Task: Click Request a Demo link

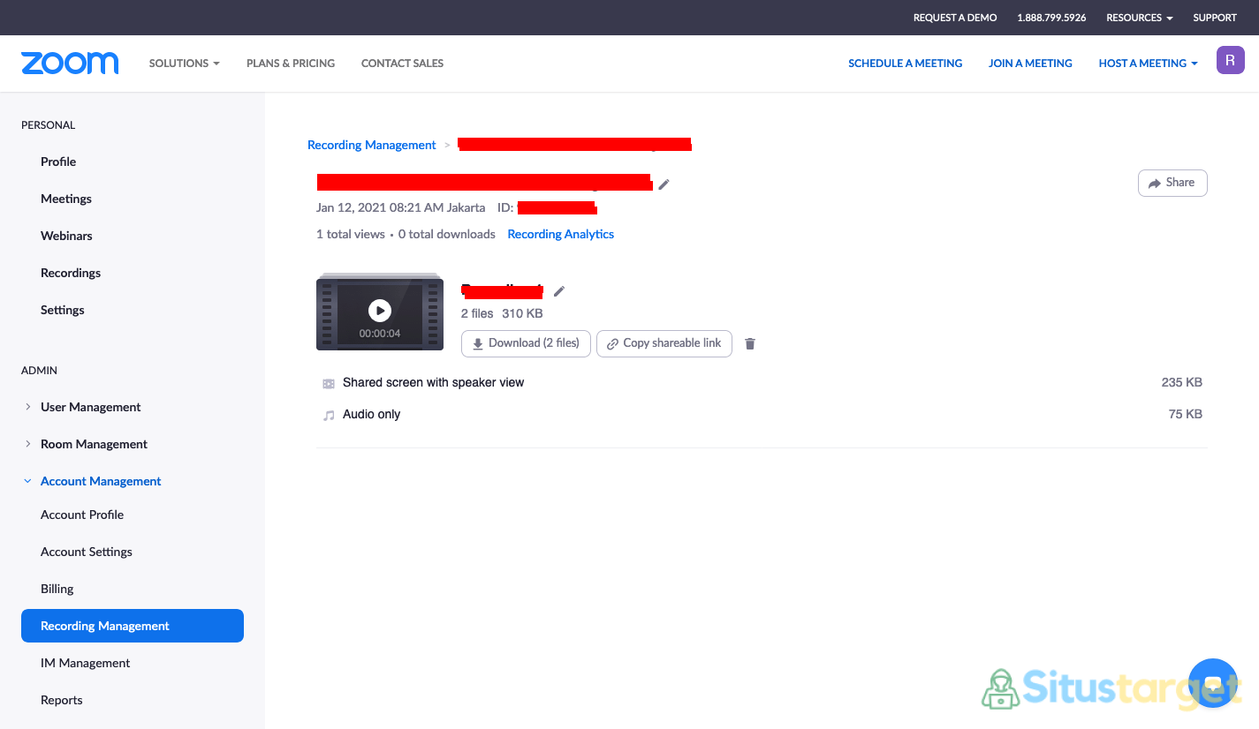Action: [x=955, y=18]
